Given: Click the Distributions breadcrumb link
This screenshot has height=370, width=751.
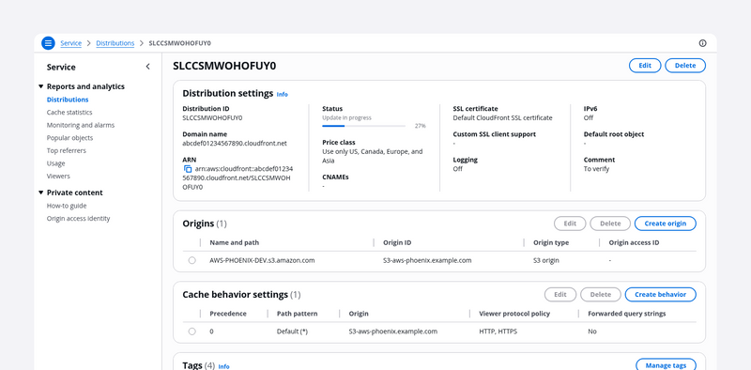Looking at the screenshot, I should click(115, 43).
